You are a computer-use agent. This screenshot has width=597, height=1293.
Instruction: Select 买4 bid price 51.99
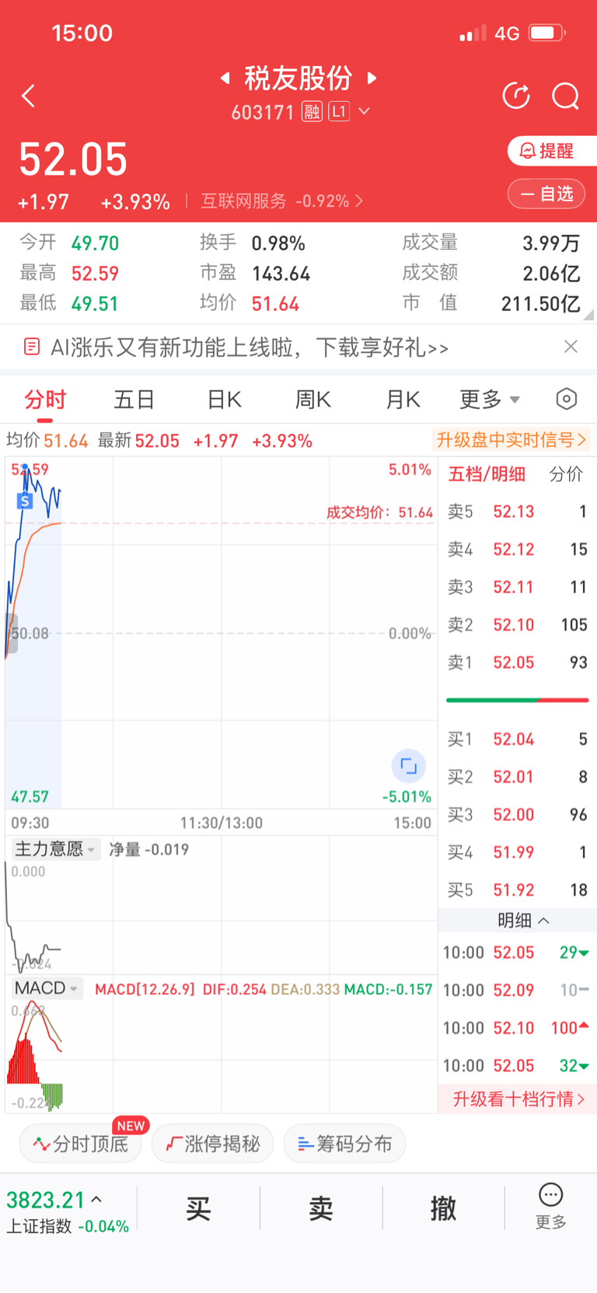tap(514, 852)
